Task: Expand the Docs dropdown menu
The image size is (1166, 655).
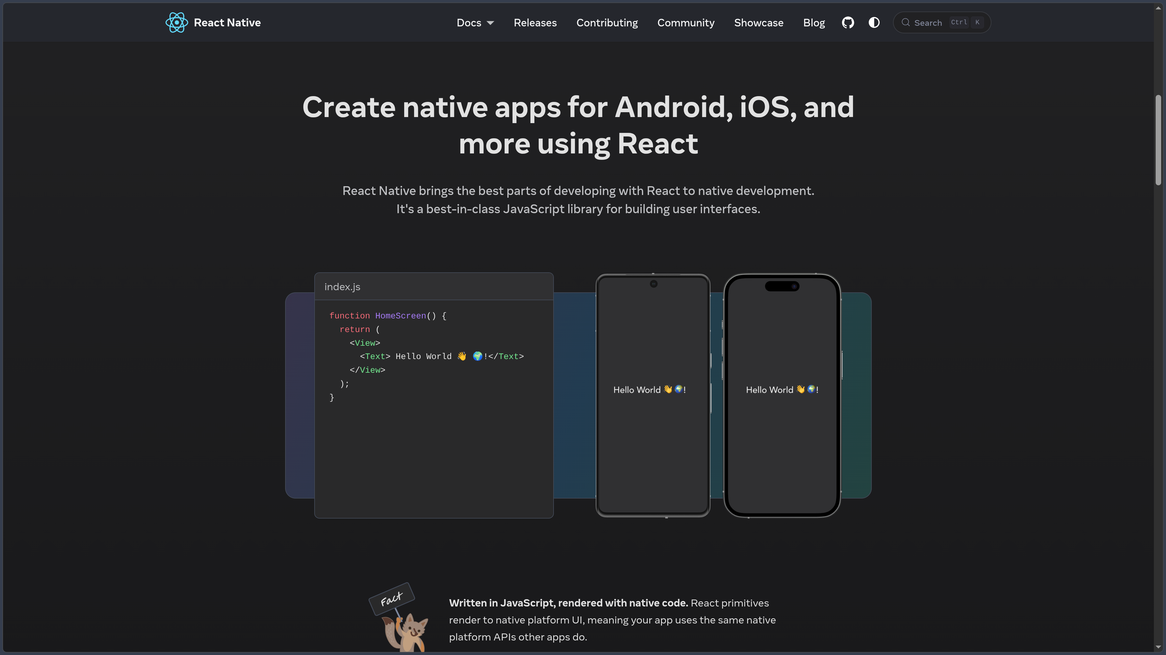Action: (475, 23)
